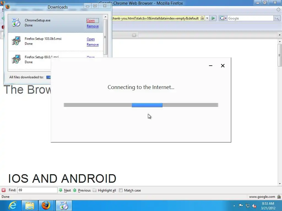Click the Find text field
This screenshot has width=282, height=211.
(37, 190)
